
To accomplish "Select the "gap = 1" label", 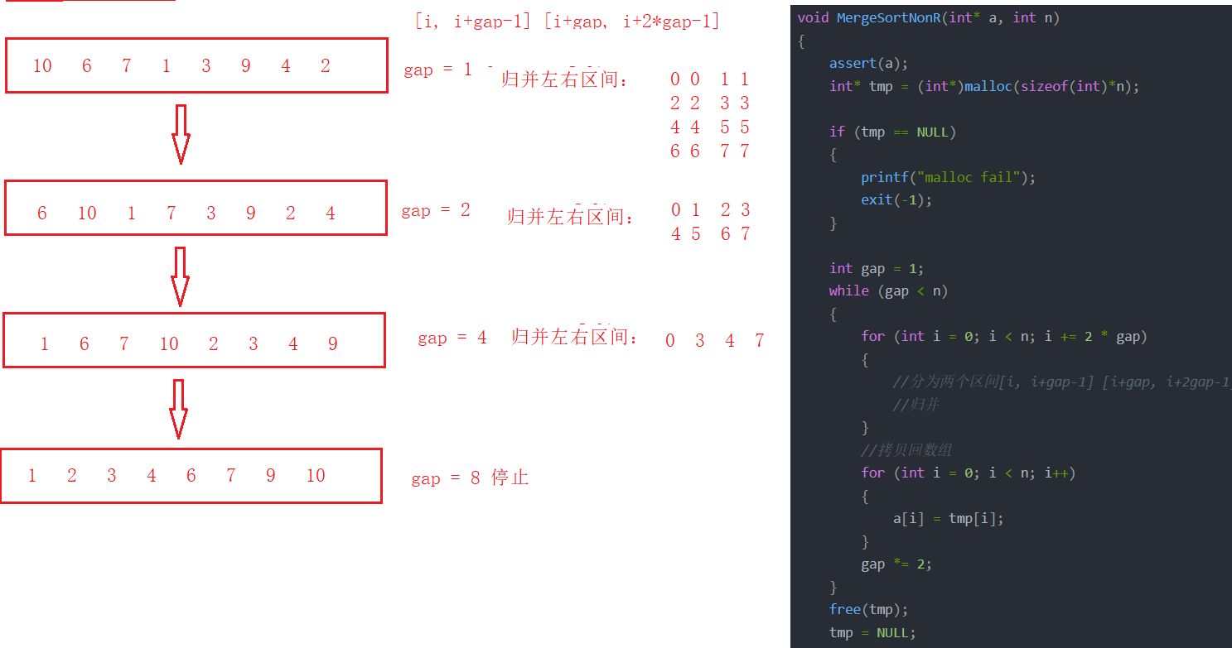I will 437,70.
